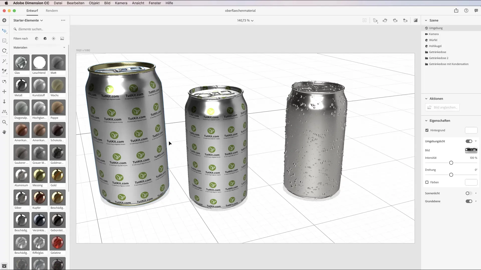Toggle the Grundebene switch
The width and height of the screenshot is (481, 270).
coord(469,201)
